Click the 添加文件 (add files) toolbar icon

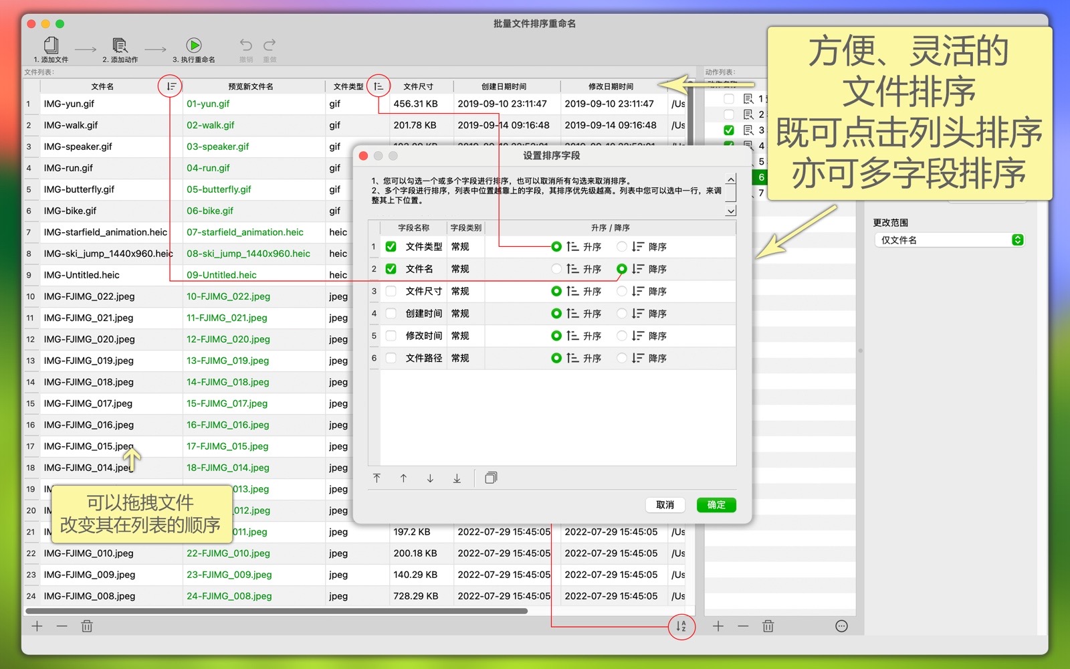click(x=51, y=45)
